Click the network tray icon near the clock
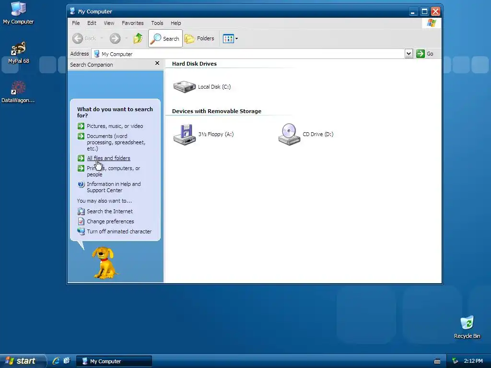491x368 pixels. pos(455,361)
